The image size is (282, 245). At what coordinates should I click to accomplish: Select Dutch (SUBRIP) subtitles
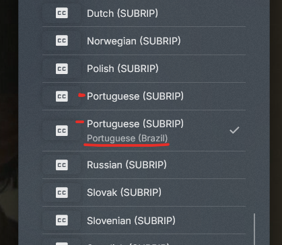coord(144,13)
